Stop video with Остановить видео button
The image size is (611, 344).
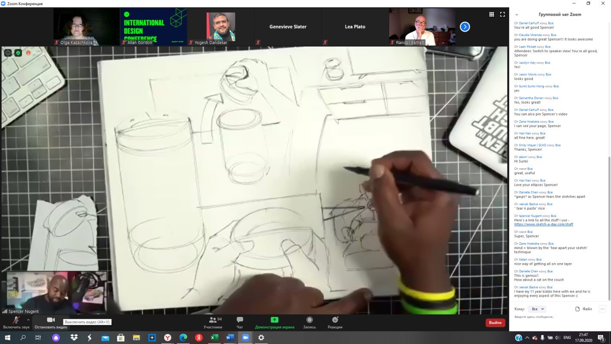(x=51, y=323)
